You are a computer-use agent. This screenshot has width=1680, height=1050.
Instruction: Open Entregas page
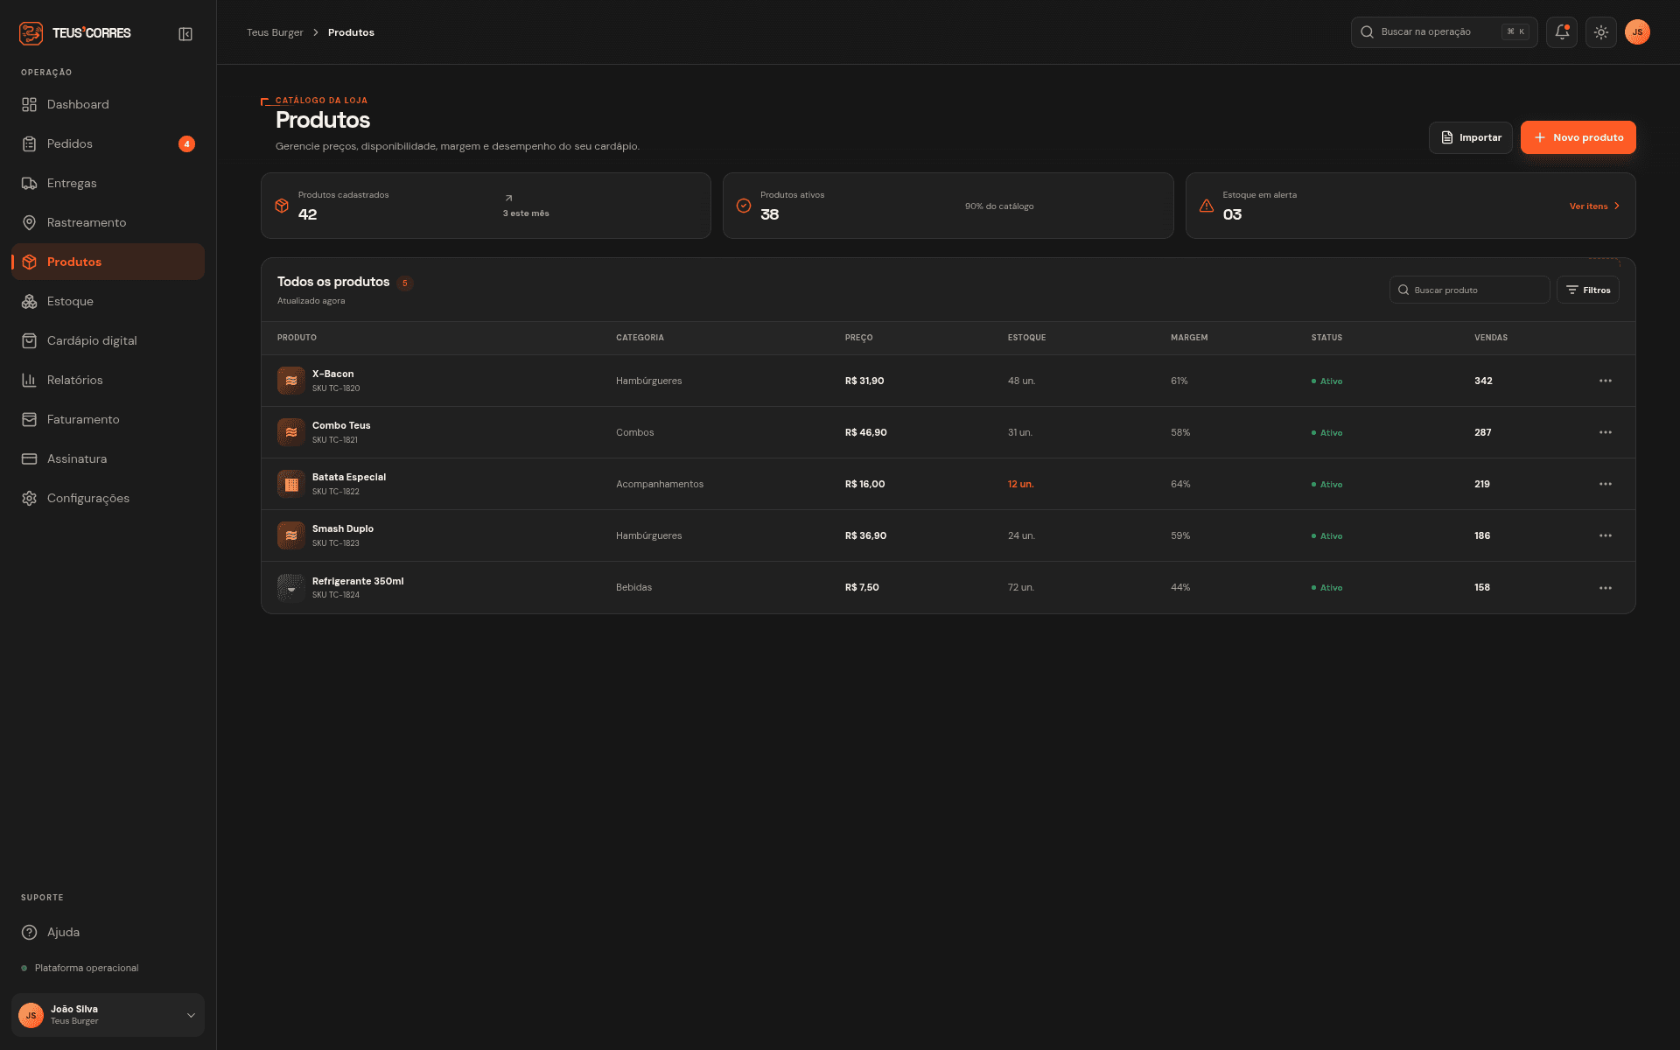point(108,183)
